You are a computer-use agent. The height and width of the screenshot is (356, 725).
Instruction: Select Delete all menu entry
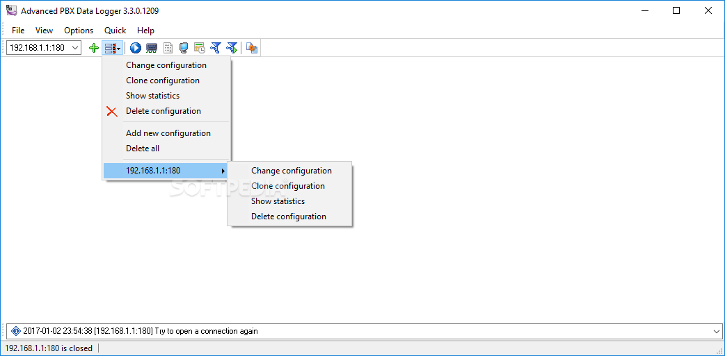(166, 148)
